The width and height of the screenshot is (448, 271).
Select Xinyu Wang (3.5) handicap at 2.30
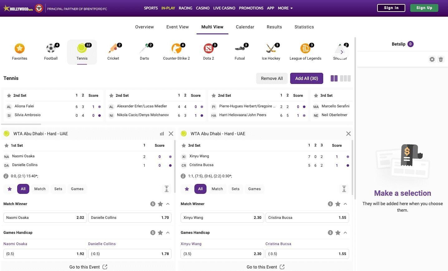pos(222,254)
